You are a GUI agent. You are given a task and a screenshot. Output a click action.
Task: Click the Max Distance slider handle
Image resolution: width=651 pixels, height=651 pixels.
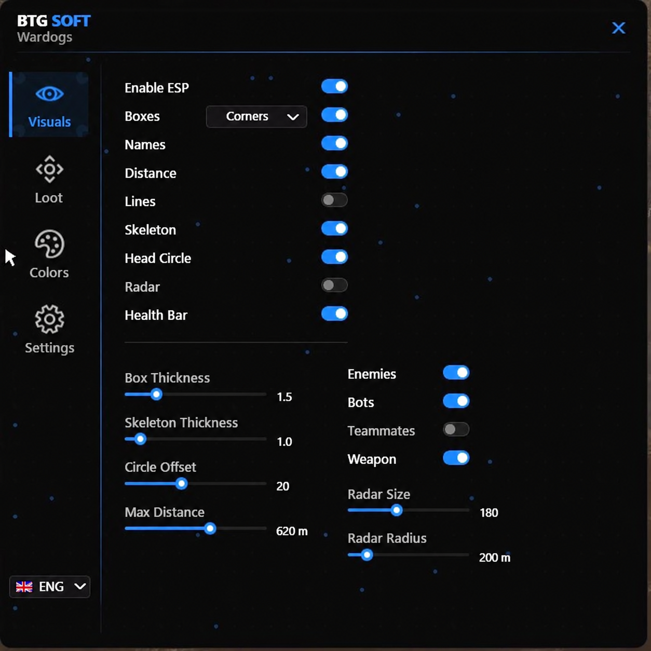[210, 528]
